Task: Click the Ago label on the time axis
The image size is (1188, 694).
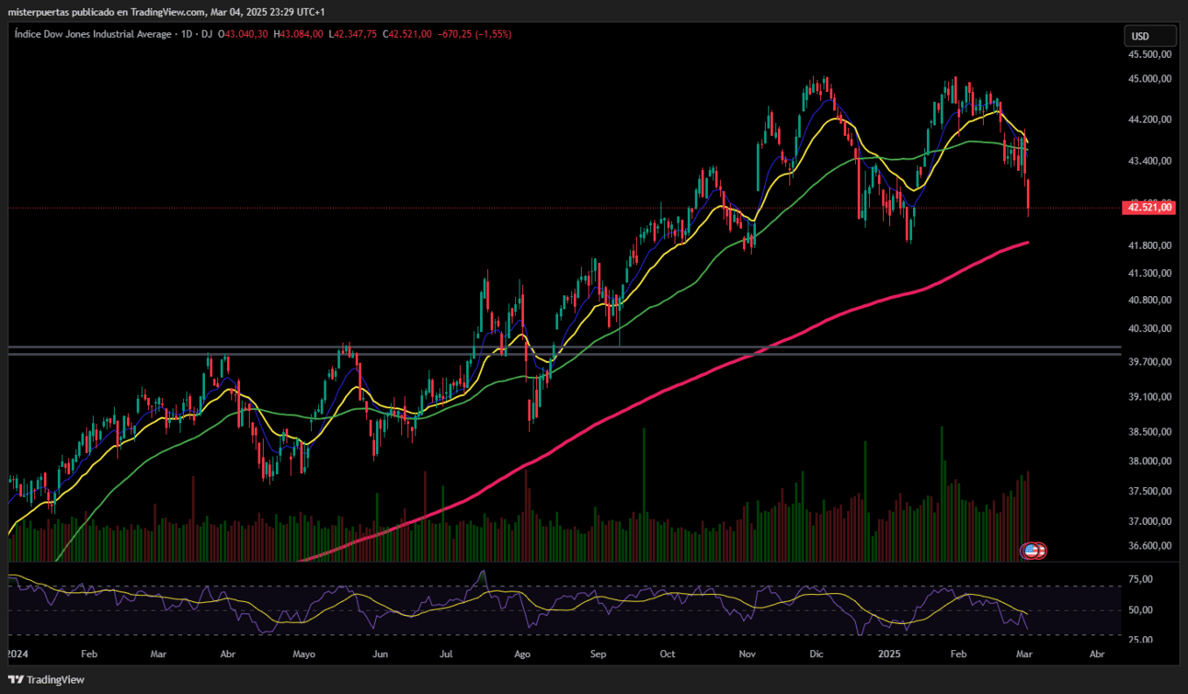Action: pyautogui.click(x=522, y=654)
